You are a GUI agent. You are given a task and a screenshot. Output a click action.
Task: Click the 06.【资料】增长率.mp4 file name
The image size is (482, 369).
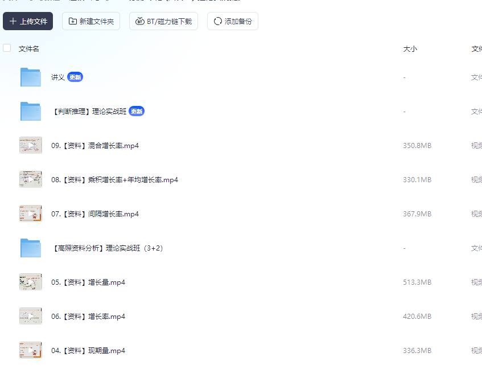click(88, 316)
